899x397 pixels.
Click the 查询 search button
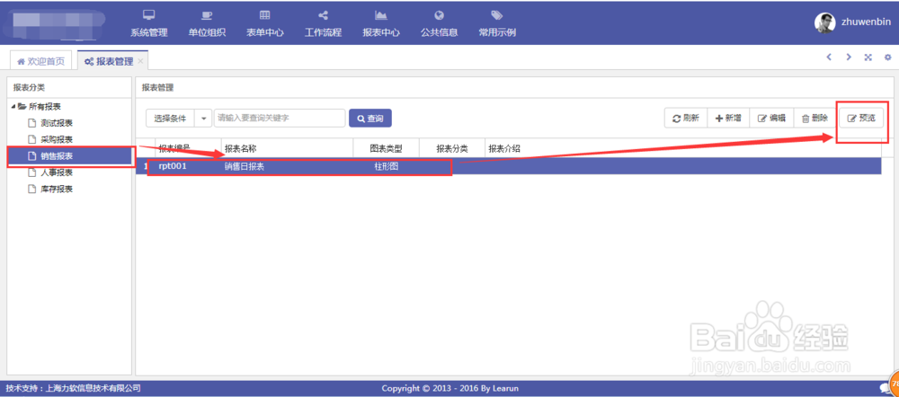click(370, 118)
